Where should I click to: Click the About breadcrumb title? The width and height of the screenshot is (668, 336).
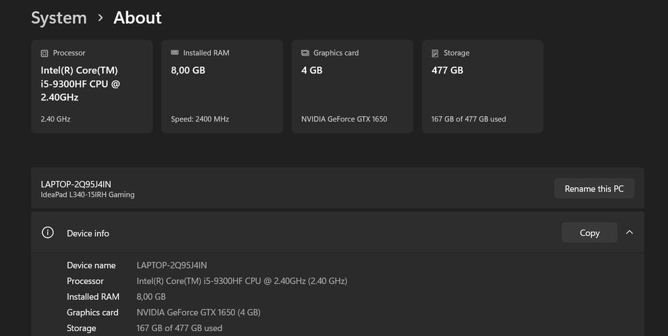(x=138, y=18)
